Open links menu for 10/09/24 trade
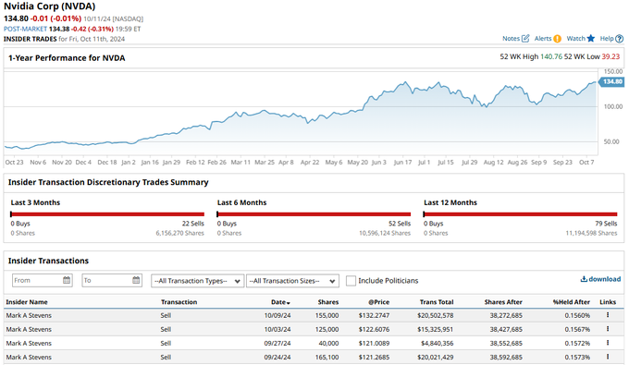Viewport: 629px width, 365px height. click(x=608, y=315)
